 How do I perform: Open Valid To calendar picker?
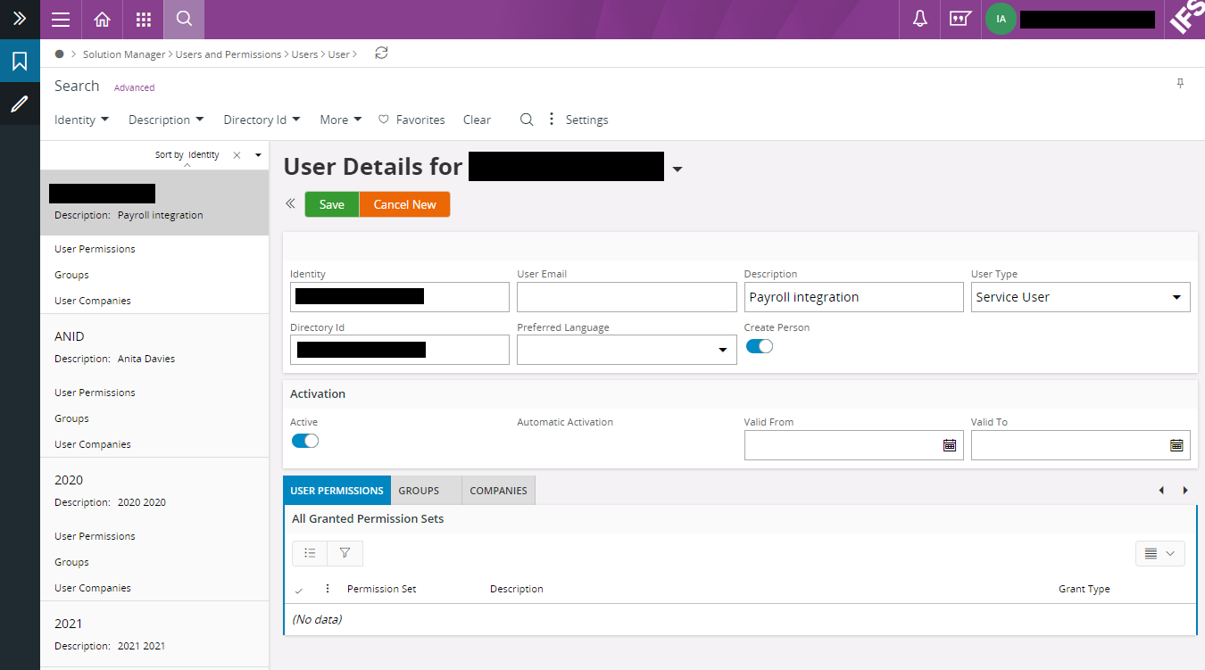point(1176,445)
